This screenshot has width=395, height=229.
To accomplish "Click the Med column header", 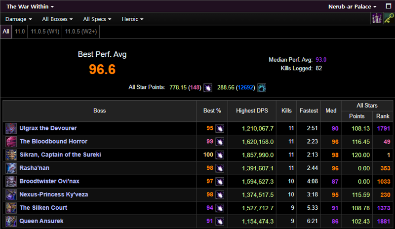I will point(331,111).
